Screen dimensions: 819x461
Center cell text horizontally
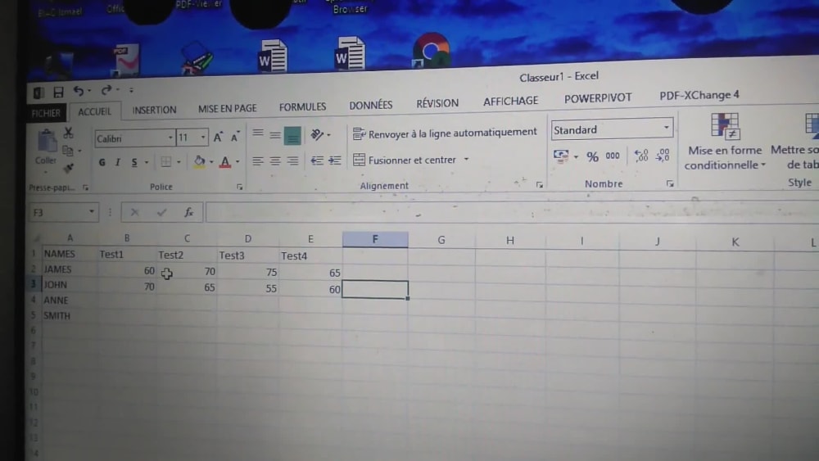[275, 160]
